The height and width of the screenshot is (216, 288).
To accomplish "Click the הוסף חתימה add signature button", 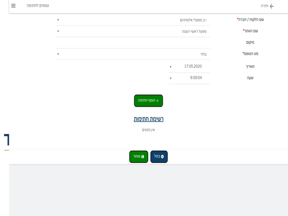I will click(x=148, y=101).
